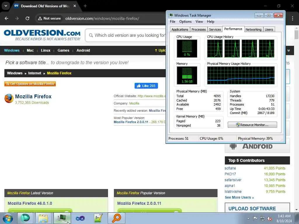The image size is (299, 224).
Task: Open the tab search dropdown arrow
Action: pos(6,6)
